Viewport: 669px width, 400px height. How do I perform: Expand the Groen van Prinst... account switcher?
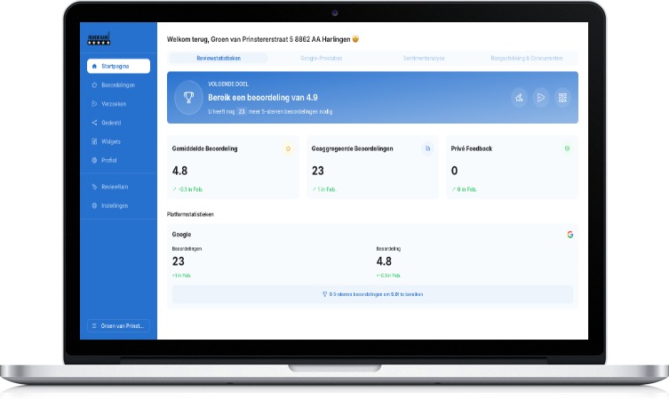pyautogui.click(x=119, y=325)
